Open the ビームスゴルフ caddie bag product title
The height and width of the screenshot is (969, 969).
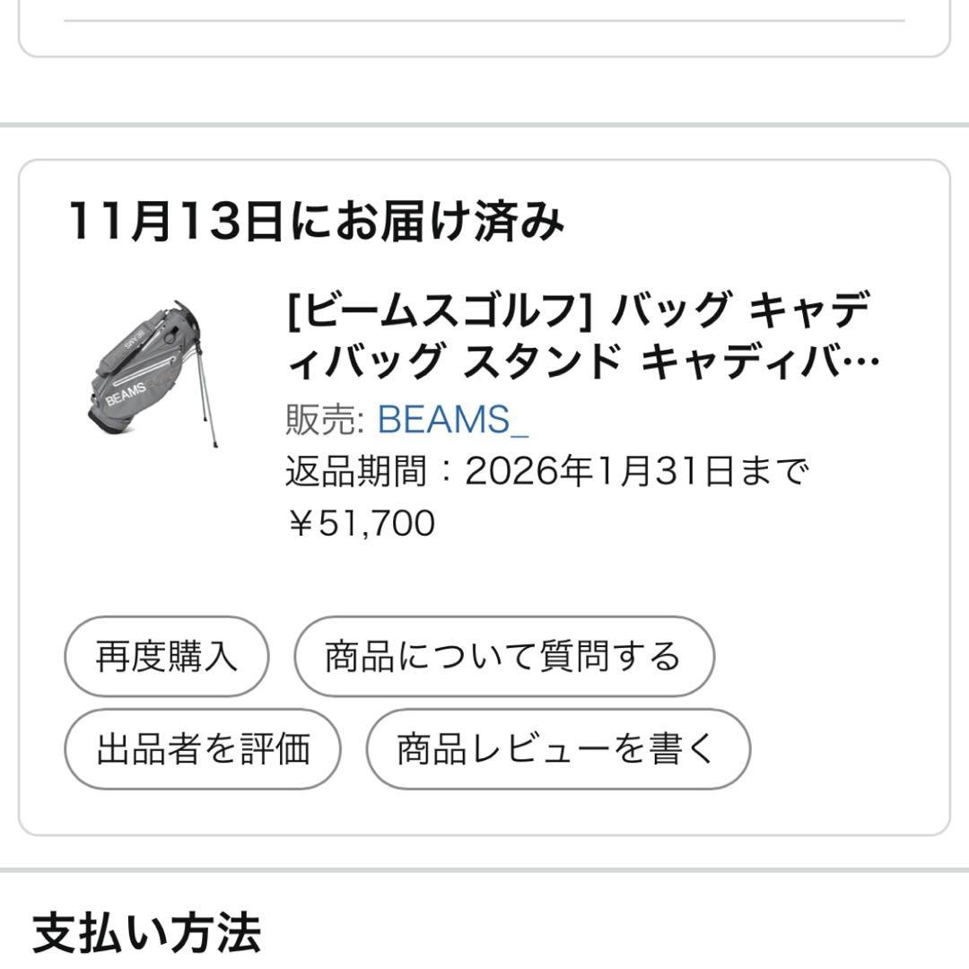pos(581,336)
